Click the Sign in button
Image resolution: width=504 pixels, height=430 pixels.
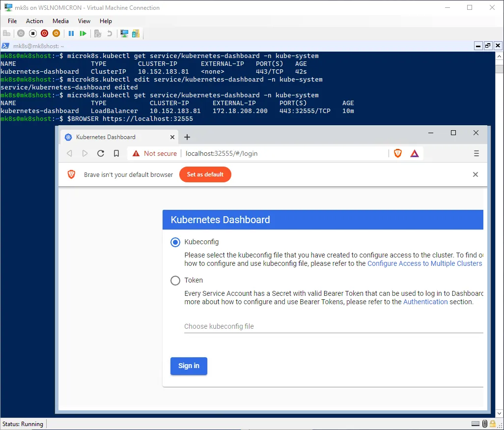coord(189,366)
